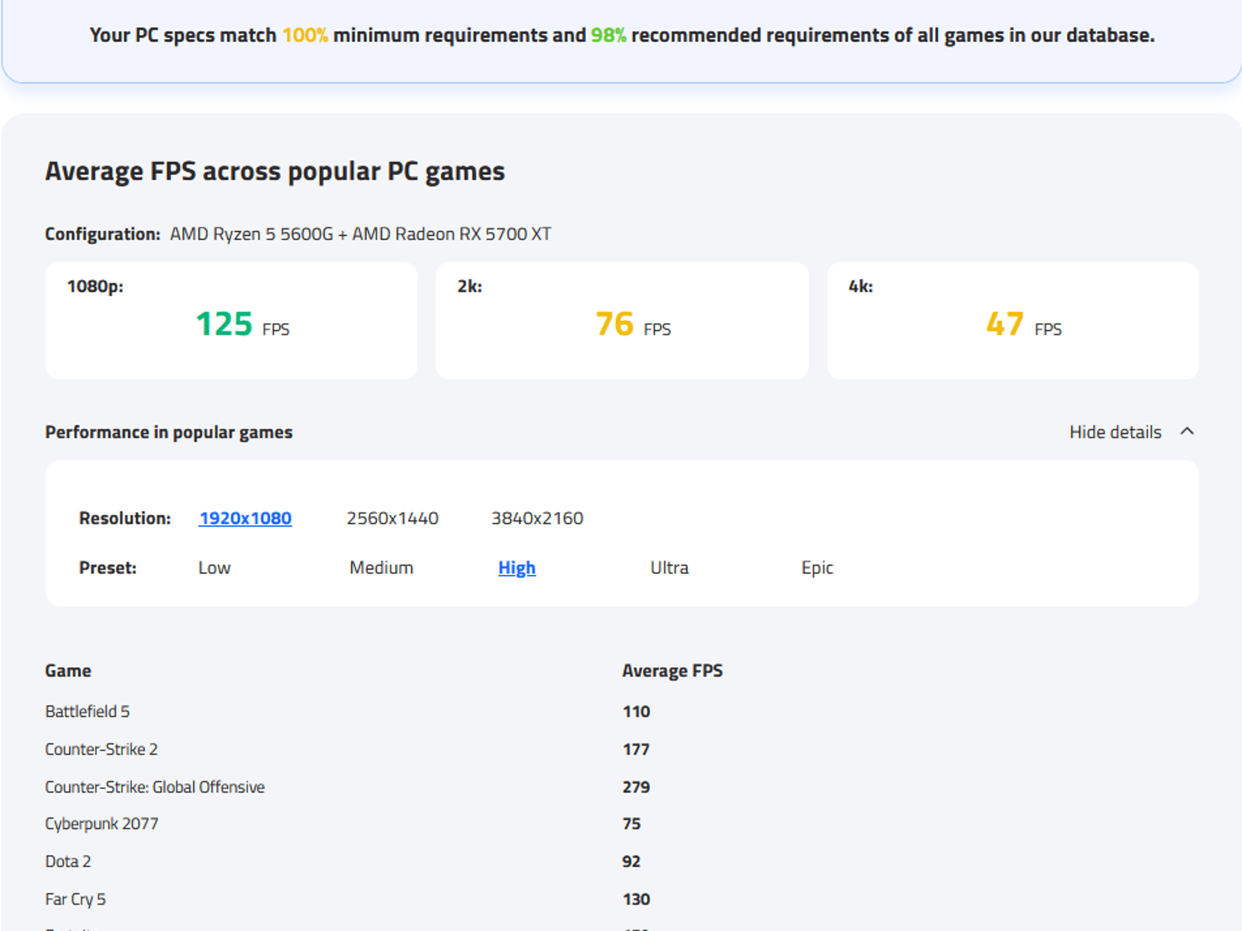The width and height of the screenshot is (1242, 931).
Task: Collapse details with the chevron-up icon
Action: pyautogui.click(x=1187, y=432)
